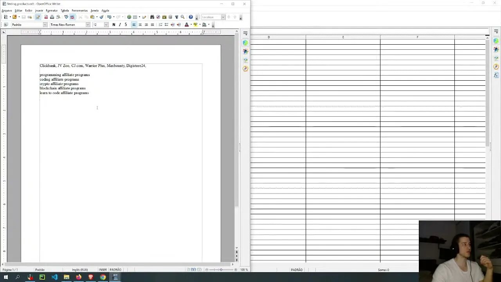Open Page Preview icon
501x282 pixels.
click(x=58, y=17)
